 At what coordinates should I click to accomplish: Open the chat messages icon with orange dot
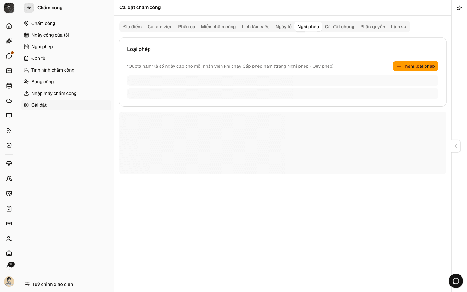coord(9,56)
